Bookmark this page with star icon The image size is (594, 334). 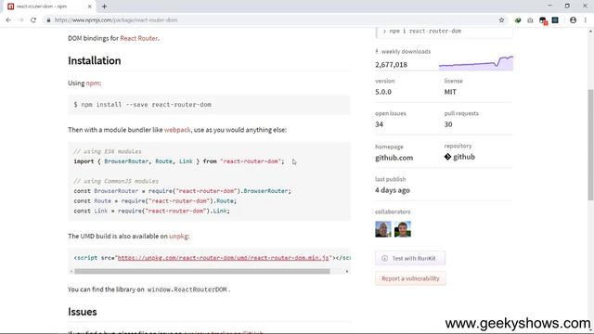coord(501,20)
